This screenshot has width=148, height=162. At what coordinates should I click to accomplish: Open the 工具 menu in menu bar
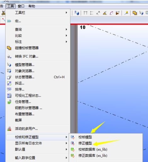[11, 6]
